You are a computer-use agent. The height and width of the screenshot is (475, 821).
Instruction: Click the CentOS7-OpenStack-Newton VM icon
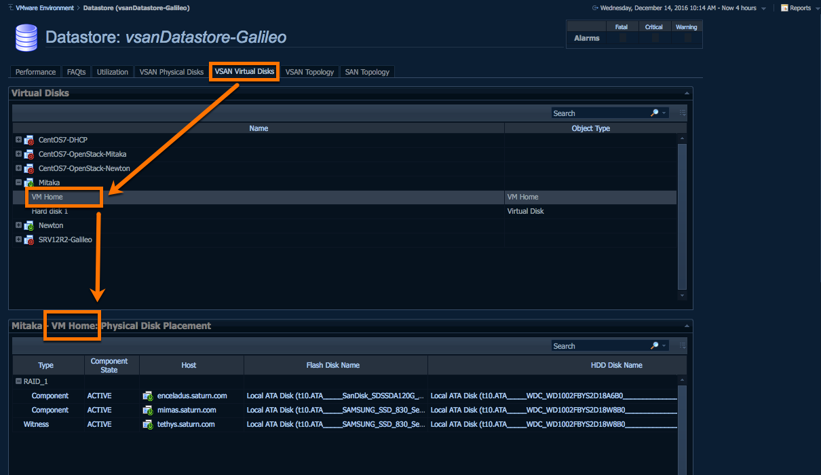pos(29,168)
